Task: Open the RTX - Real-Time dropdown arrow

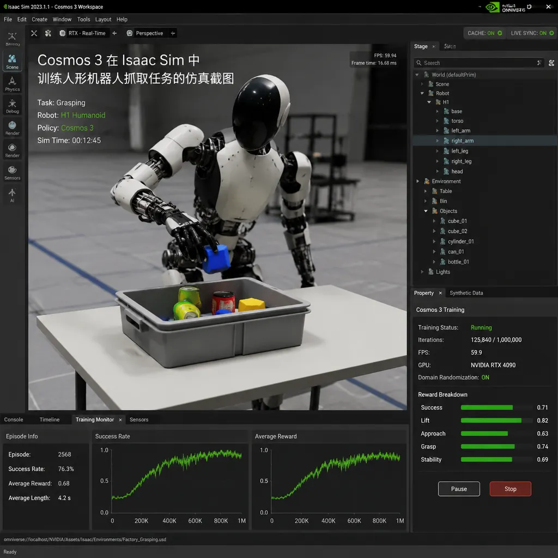Action: click(x=114, y=33)
